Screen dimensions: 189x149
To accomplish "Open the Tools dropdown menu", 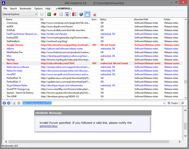I will pyautogui.click(x=173, y=103).
